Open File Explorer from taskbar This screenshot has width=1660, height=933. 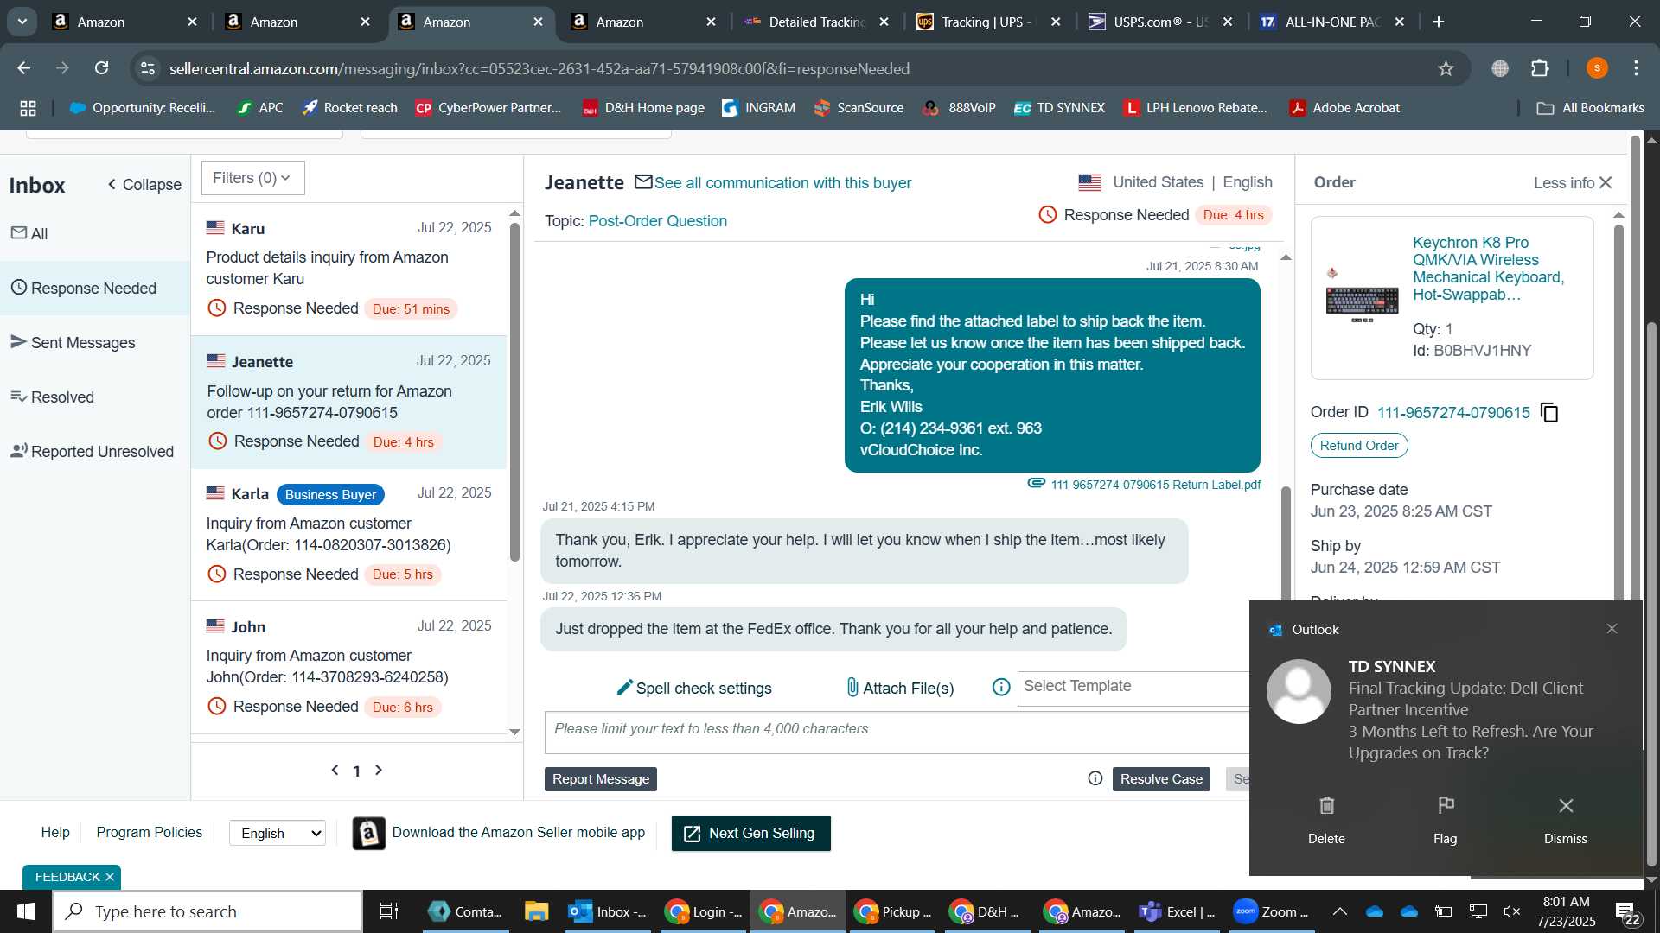pyautogui.click(x=536, y=911)
